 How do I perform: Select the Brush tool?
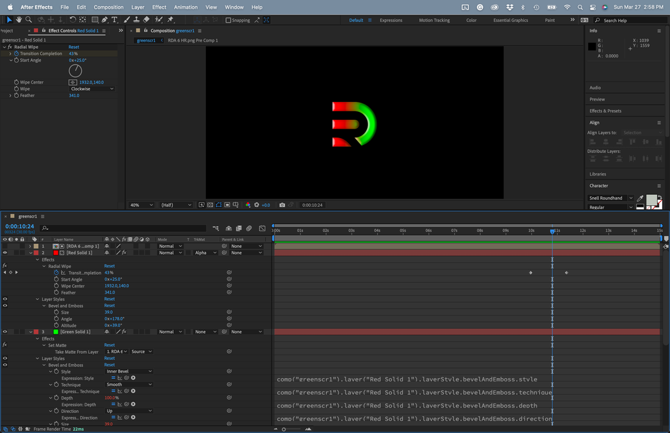click(127, 20)
